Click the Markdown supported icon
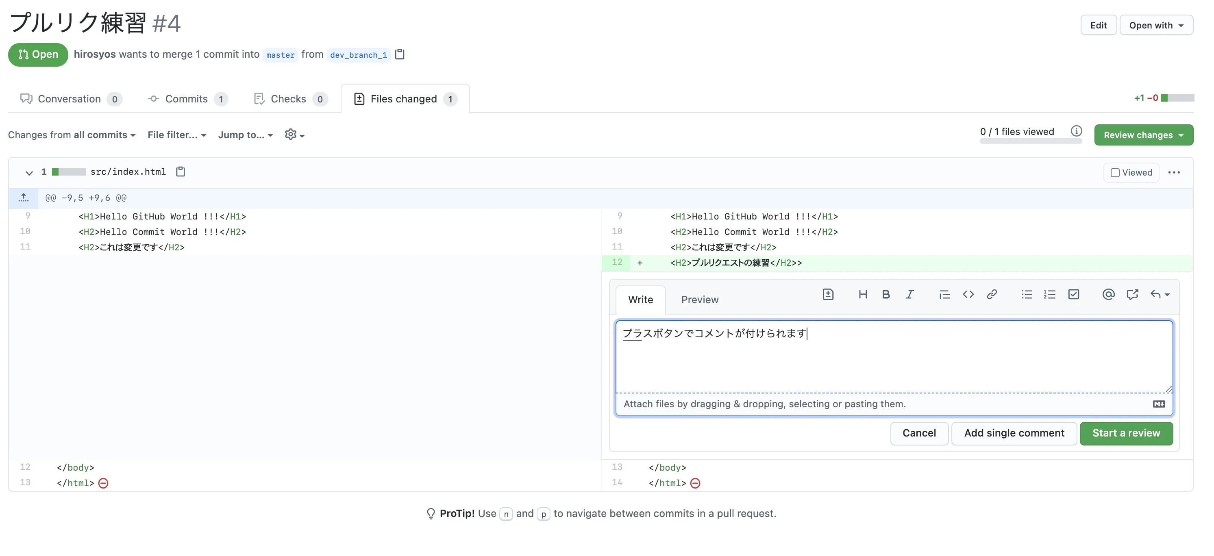This screenshot has height=556, width=1214. coord(1159,404)
